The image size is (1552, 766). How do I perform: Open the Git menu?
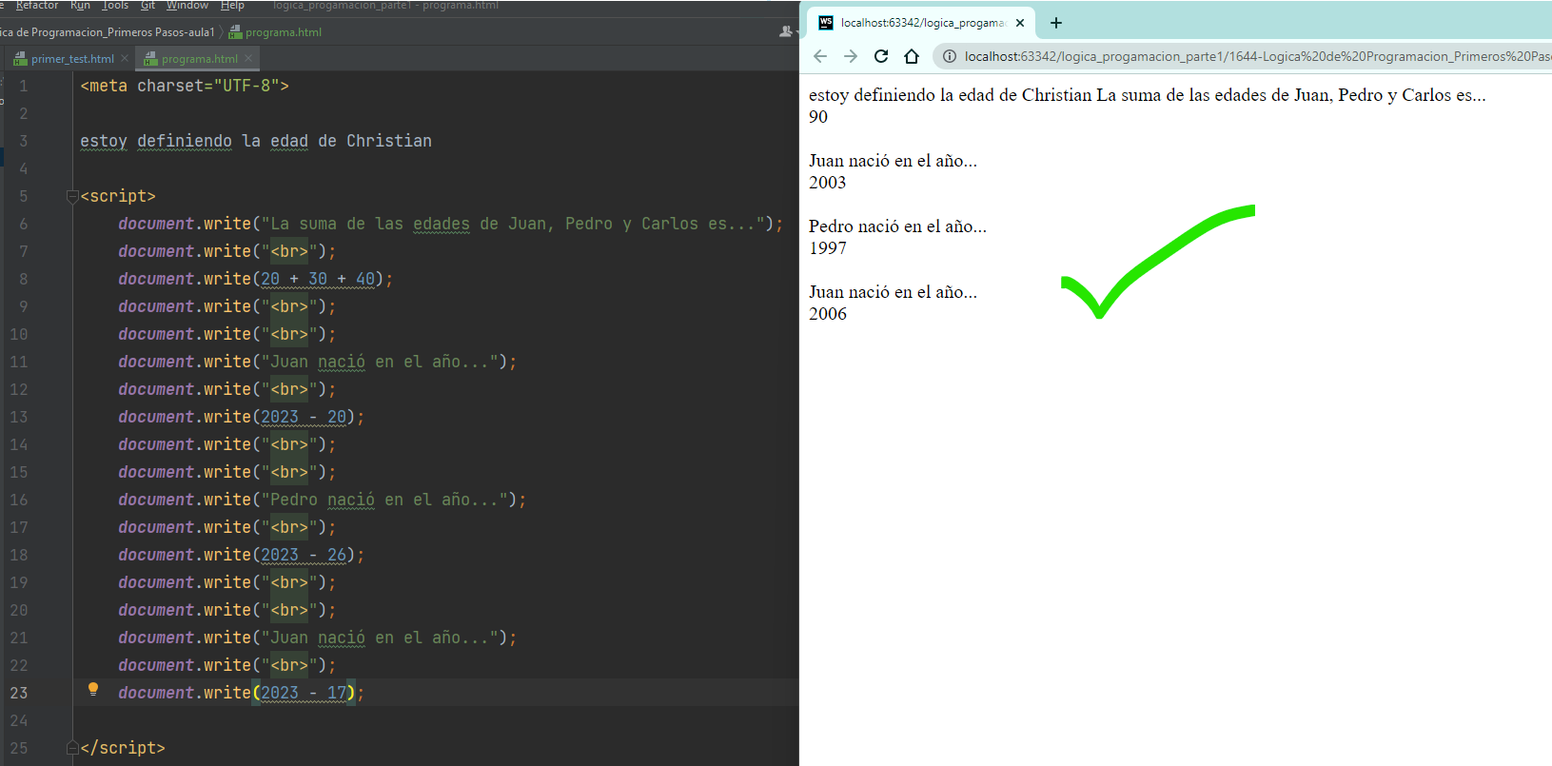[x=147, y=6]
